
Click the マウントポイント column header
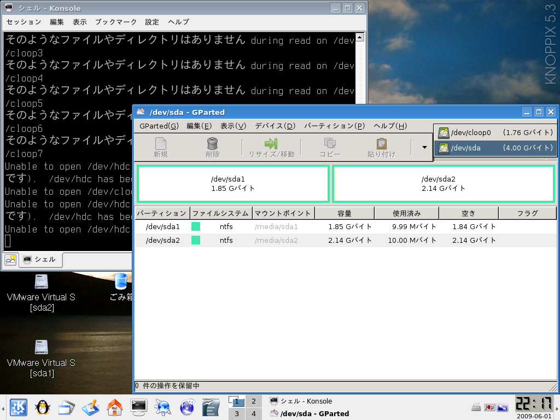point(283,213)
